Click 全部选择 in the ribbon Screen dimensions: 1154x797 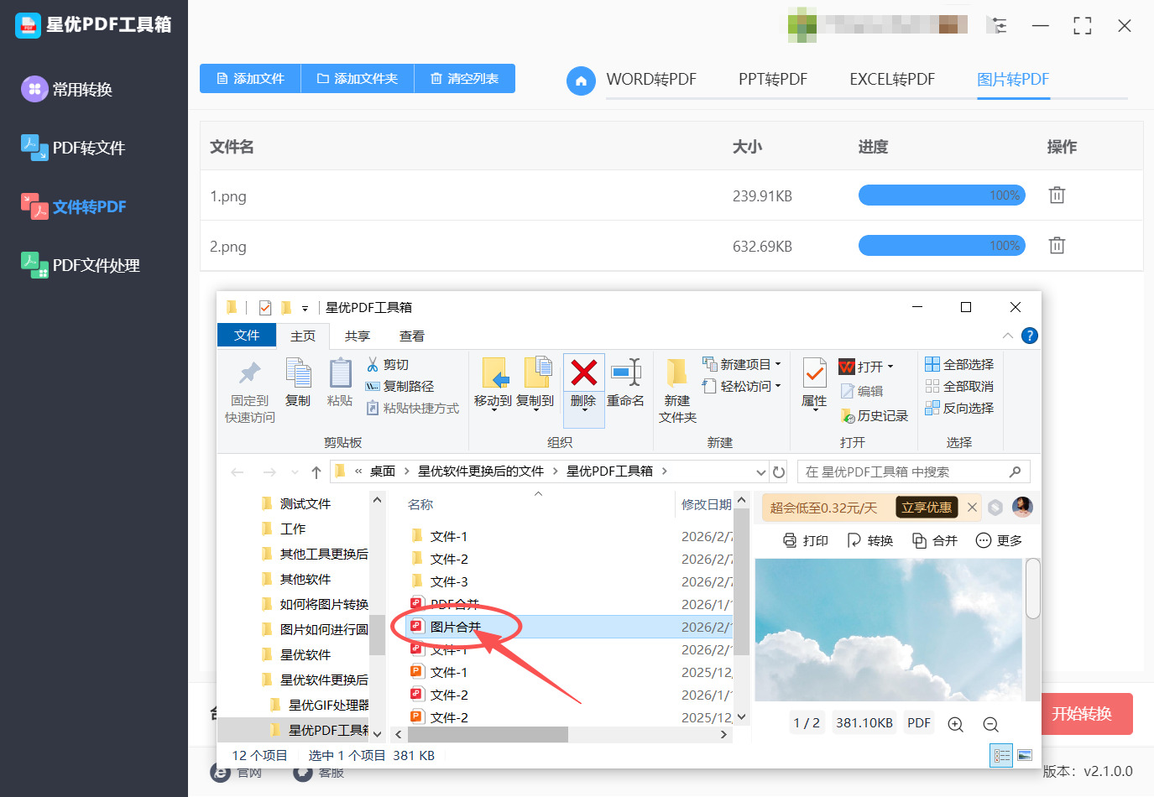tap(959, 365)
